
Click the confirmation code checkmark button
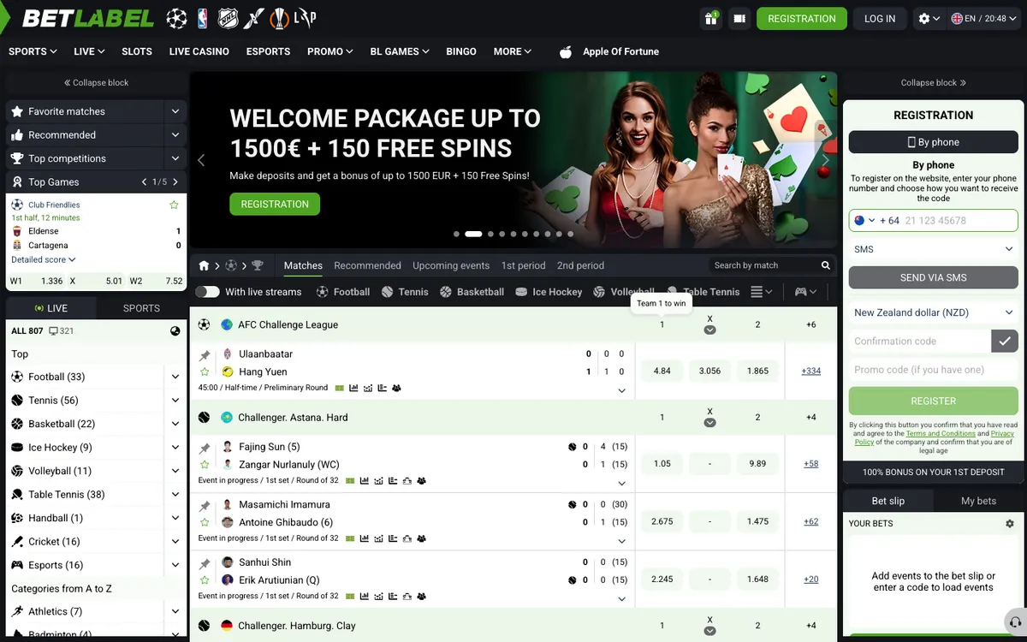point(1004,341)
